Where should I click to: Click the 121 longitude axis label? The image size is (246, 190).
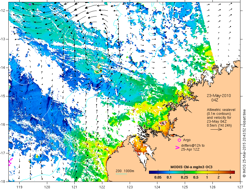[x=75, y=187]
